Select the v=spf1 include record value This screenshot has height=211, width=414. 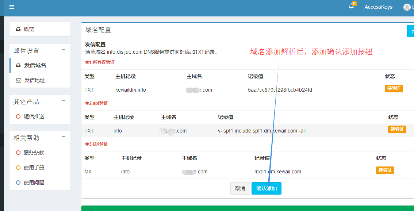[262, 131]
